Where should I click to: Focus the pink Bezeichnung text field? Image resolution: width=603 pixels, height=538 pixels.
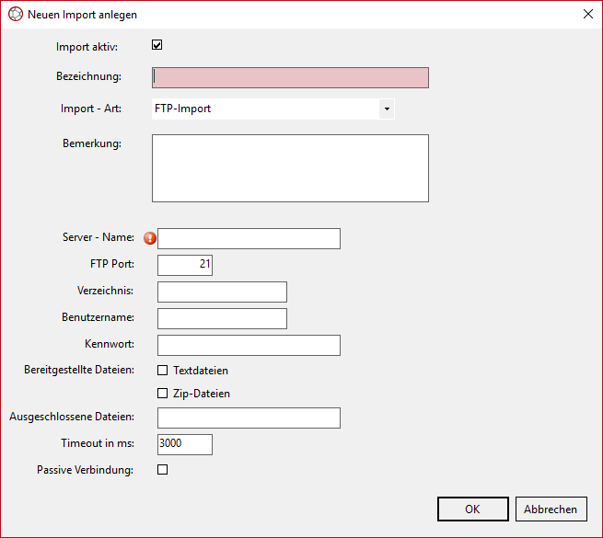click(x=290, y=77)
